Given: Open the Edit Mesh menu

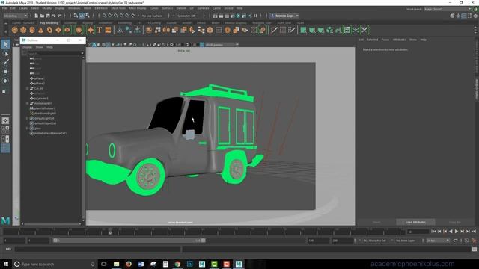Looking at the screenshot, I should [x=101, y=8].
